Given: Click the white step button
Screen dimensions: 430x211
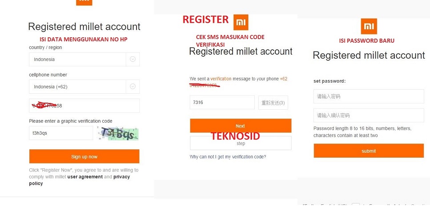Looking at the screenshot, I should pos(241,143).
